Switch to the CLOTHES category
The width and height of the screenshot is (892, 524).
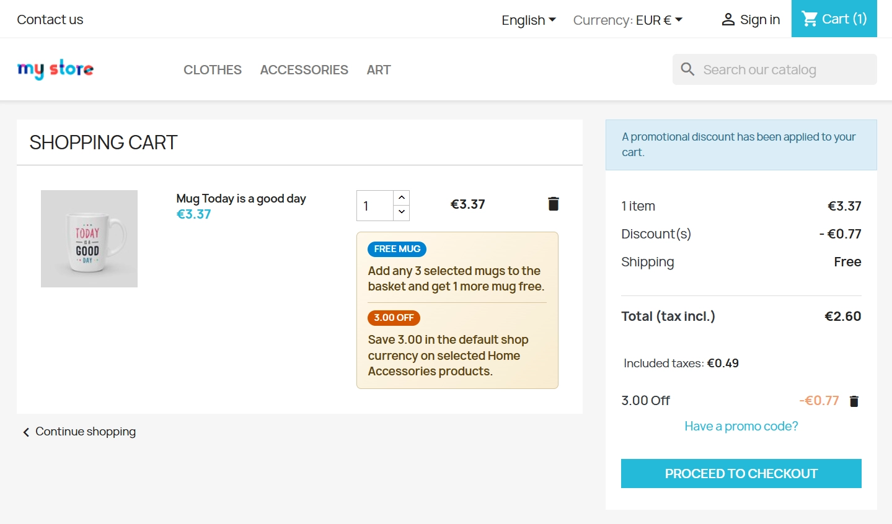coord(212,69)
